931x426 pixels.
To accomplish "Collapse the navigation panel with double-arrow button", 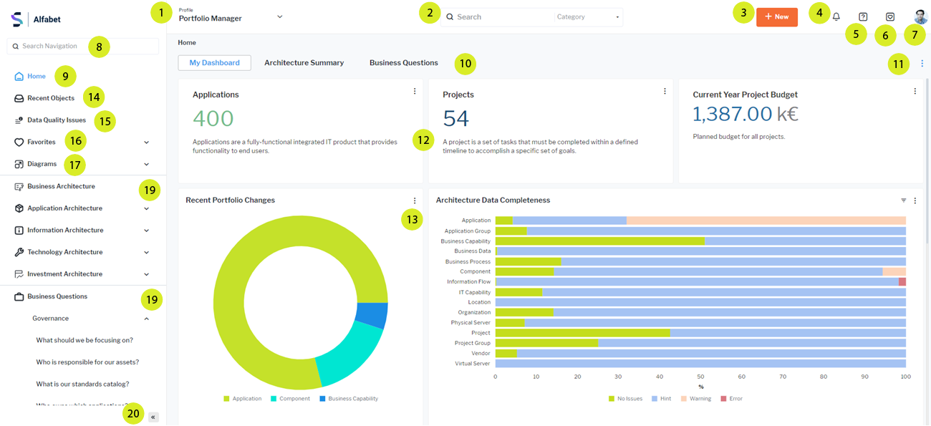I will tap(153, 417).
